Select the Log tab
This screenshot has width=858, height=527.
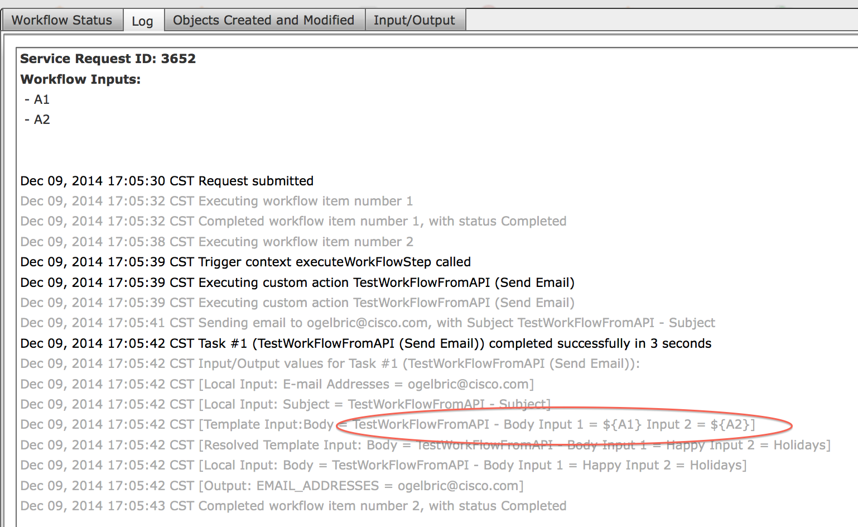pos(143,21)
